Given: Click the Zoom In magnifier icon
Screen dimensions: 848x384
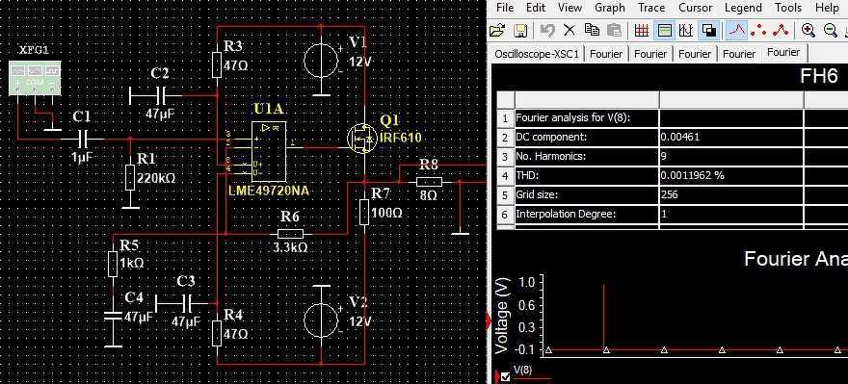Looking at the screenshot, I should [x=808, y=30].
